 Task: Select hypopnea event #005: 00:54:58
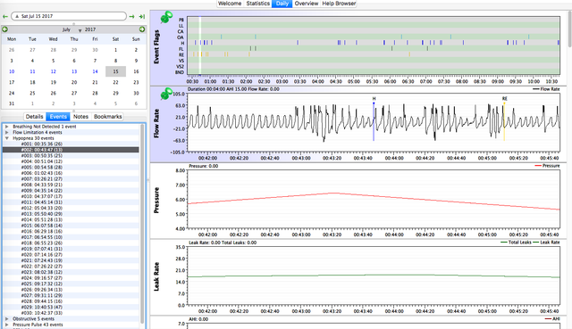click(71, 168)
